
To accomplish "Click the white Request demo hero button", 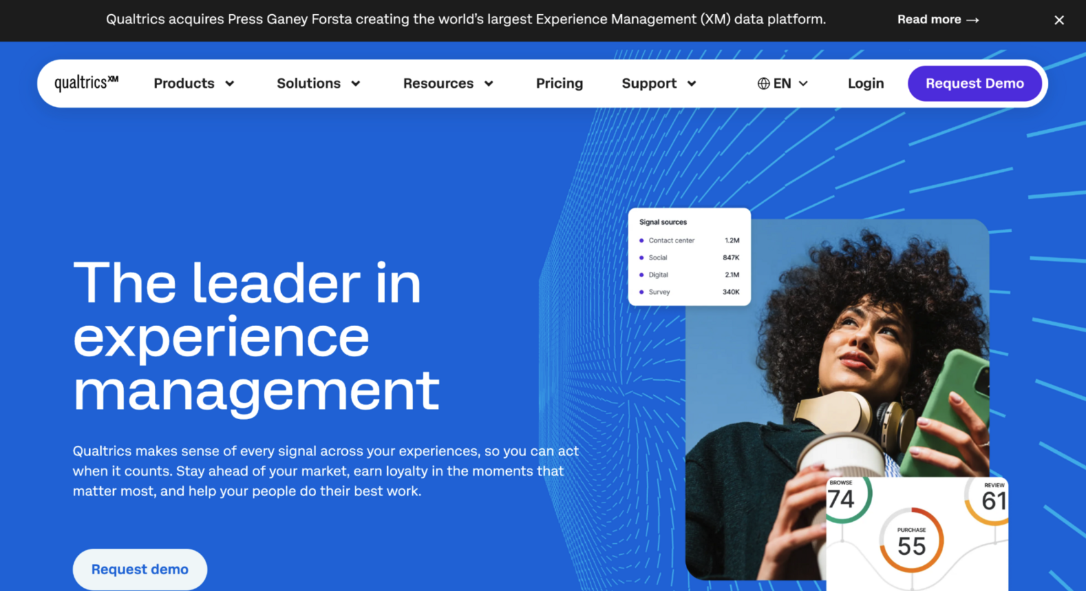I will (140, 569).
